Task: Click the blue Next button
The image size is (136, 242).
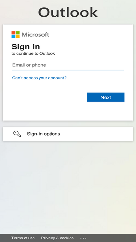Action: tap(106, 97)
